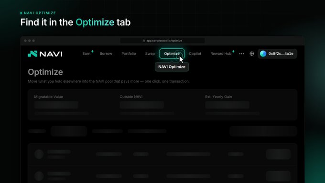Click the NAVI Optimize tooltip
Viewport: 325px width, 183px height.
[172, 67]
